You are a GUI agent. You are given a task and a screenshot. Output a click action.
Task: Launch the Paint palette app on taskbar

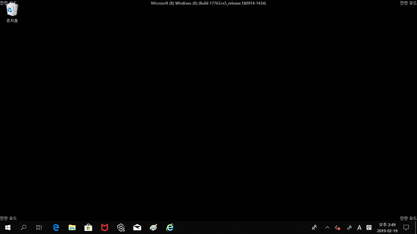tap(153, 227)
